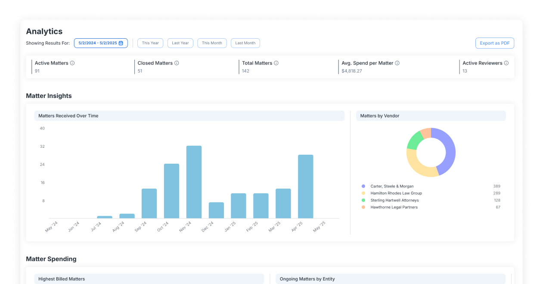Click the Active Reviewers value "13"
The image size is (543, 284).
[x=465, y=71]
